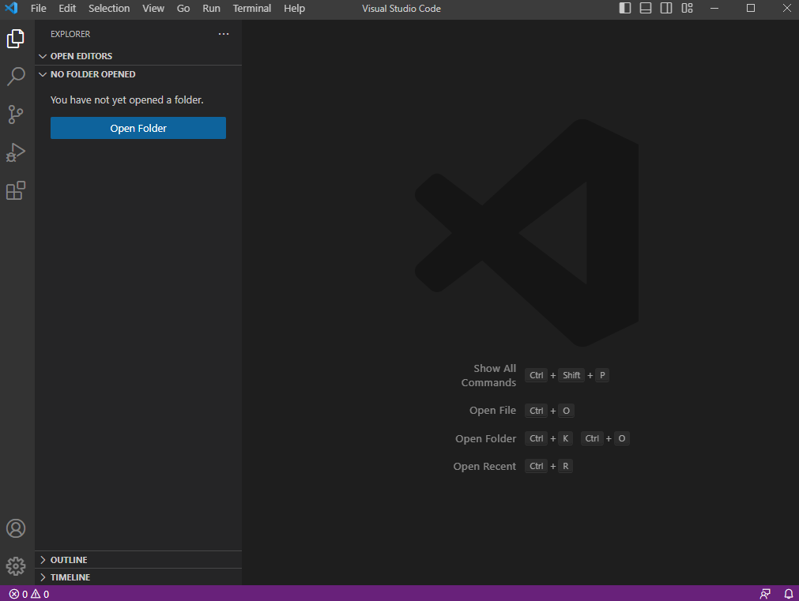The image size is (799, 601).
Task: Click errors and warnings count in status bar
Action: 29,594
